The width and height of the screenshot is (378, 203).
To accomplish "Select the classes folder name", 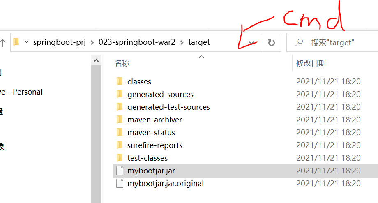I will point(139,82).
